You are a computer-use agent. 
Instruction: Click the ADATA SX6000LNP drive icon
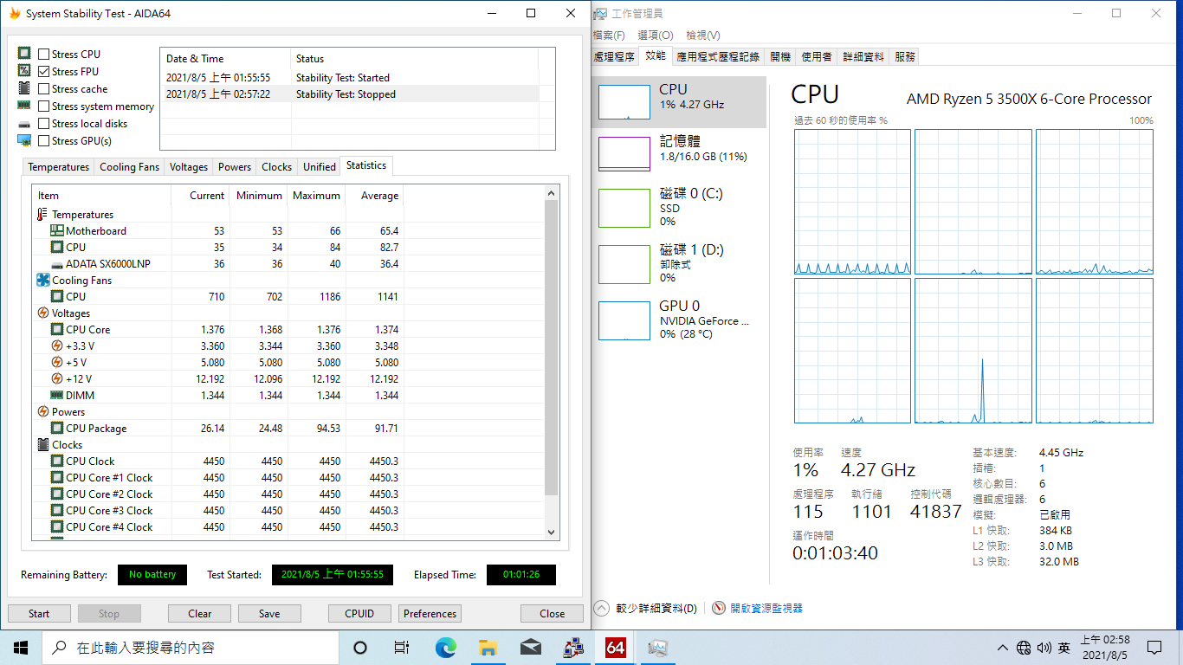[x=57, y=263]
